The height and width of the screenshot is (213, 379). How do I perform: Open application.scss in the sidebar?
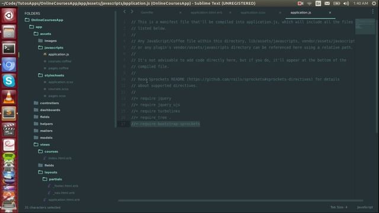60,82
